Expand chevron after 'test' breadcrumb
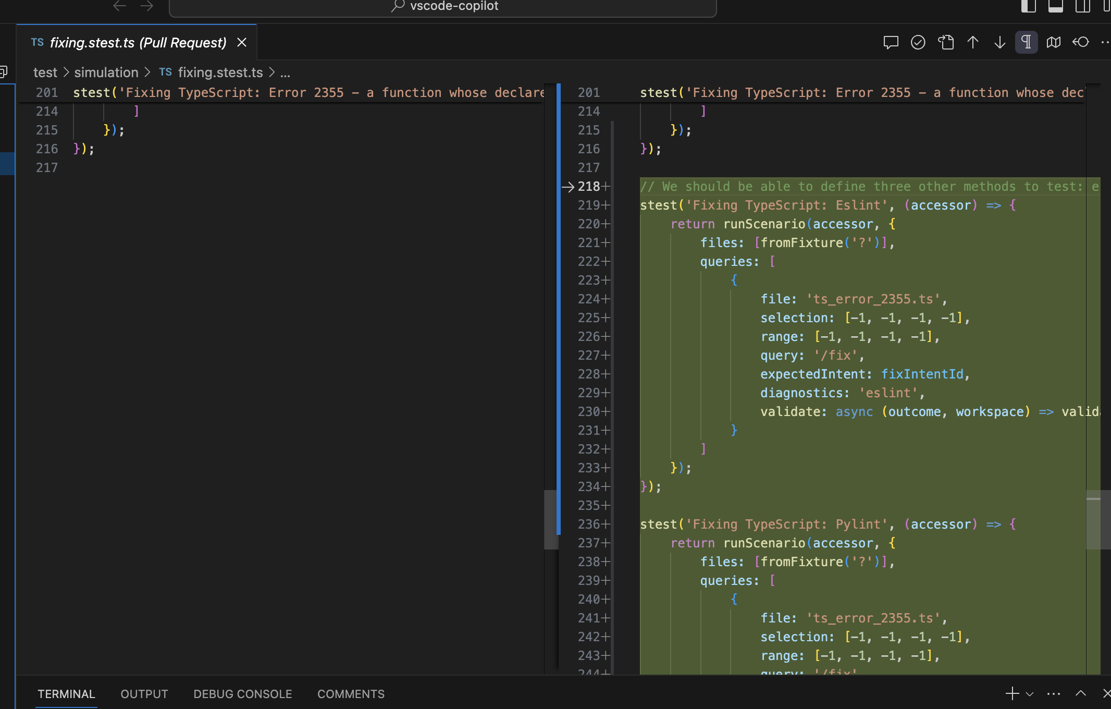The height and width of the screenshot is (709, 1111). pos(66,72)
